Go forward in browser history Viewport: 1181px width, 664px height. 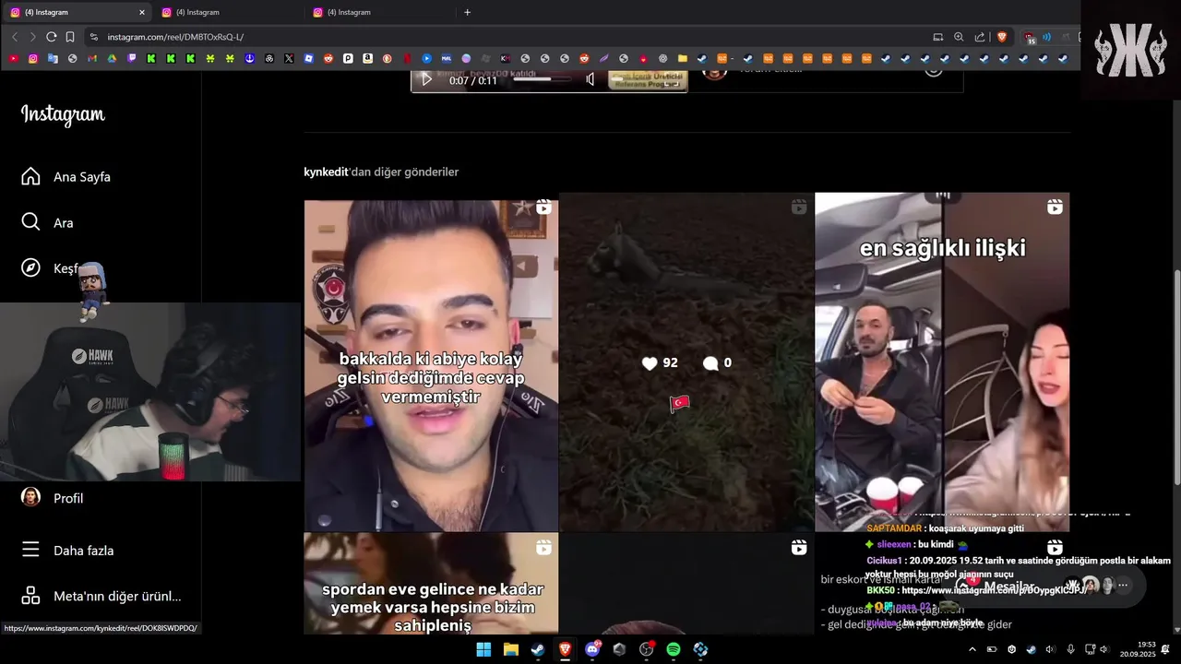pos(32,37)
